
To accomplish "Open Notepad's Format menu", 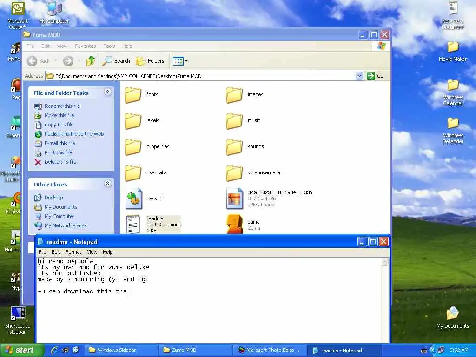I will [x=73, y=252].
